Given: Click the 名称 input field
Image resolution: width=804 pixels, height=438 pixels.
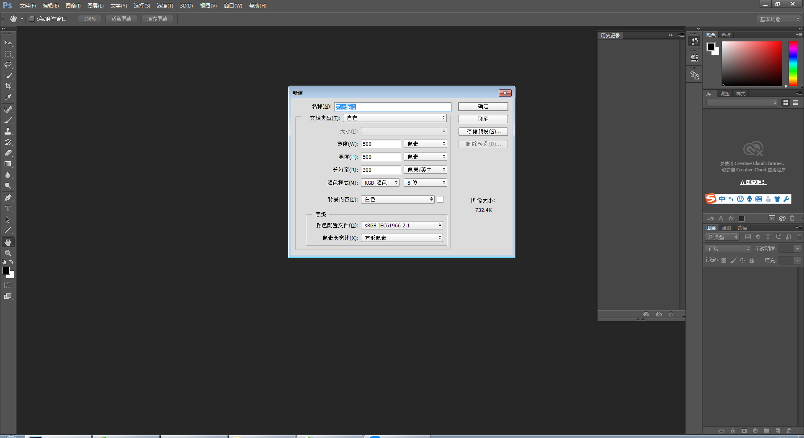Looking at the screenshot, I should [393, 107].
